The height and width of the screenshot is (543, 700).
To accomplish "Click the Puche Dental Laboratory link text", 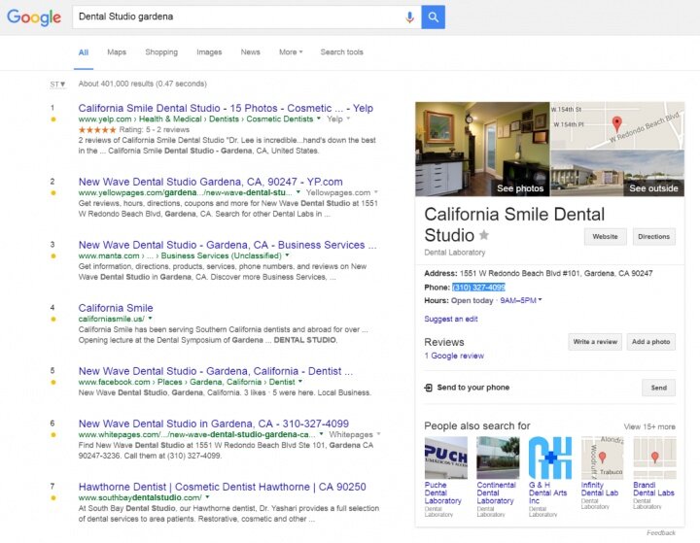I will click(x=443, y=493).
